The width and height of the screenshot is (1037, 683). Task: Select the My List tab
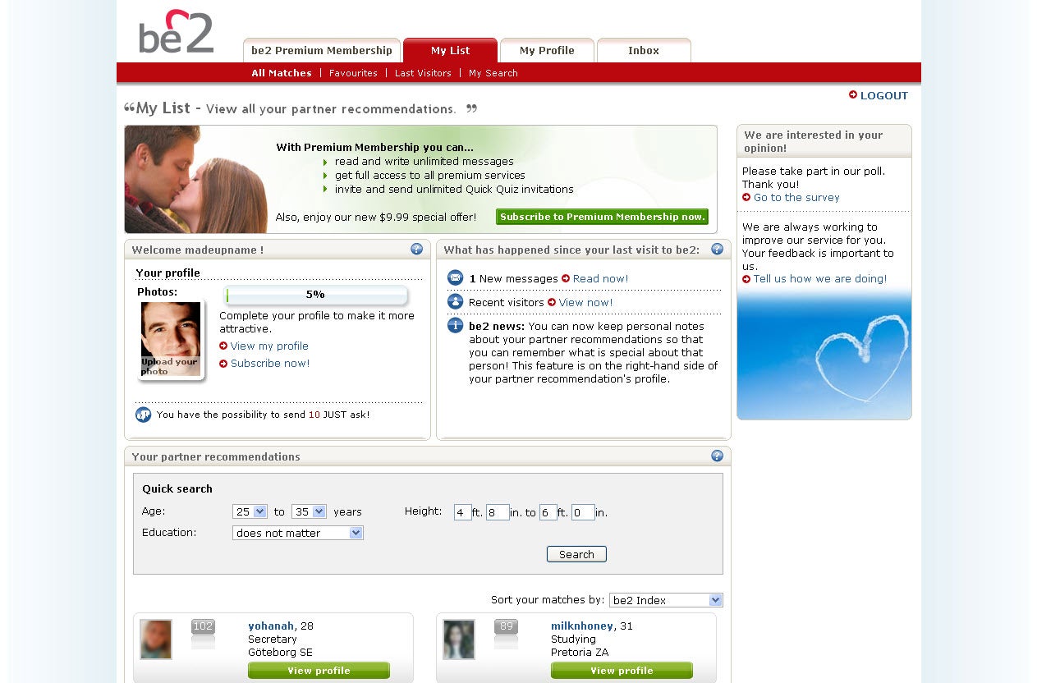click(450, 50)
